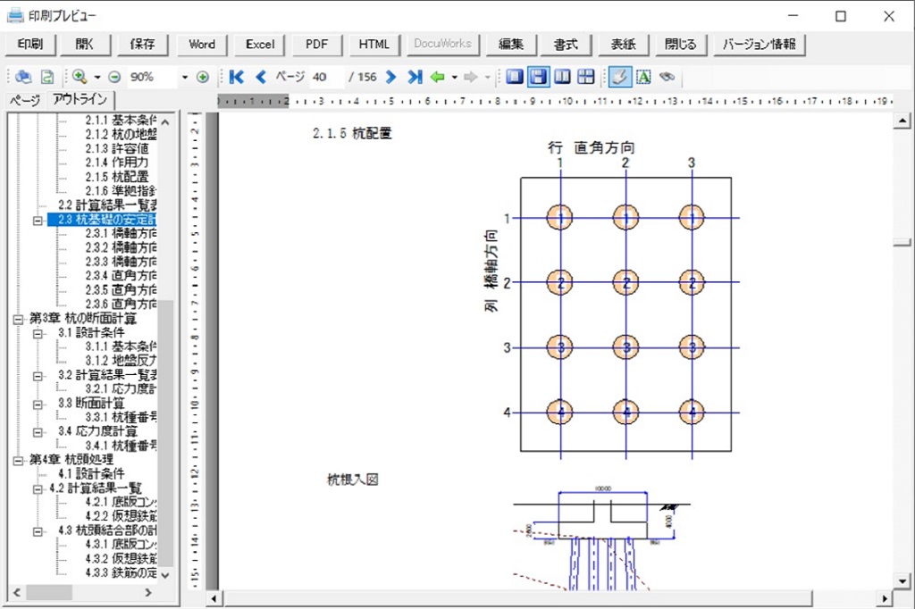This screenshot has height=609, width=915.
Task: Select outline item 2.1.4 作用力
Action: pyautogui.click(x=117, y=163)
